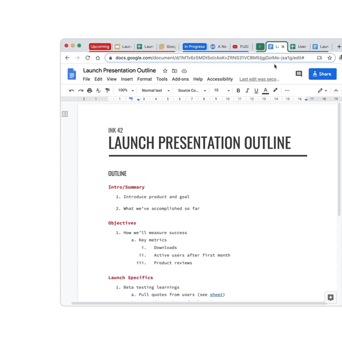This screenshot has width=342, height=342.
Task: Click the blue Share button
Action: tap(323, 74)
